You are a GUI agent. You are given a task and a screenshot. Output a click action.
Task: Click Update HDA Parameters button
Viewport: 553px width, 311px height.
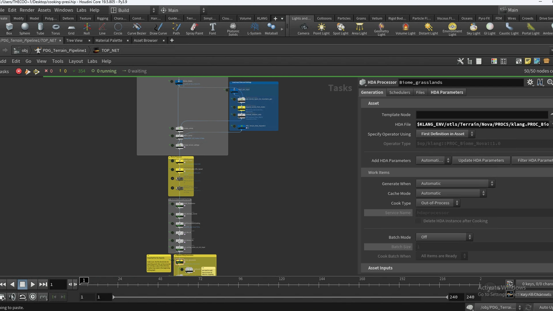click(481, 160)
